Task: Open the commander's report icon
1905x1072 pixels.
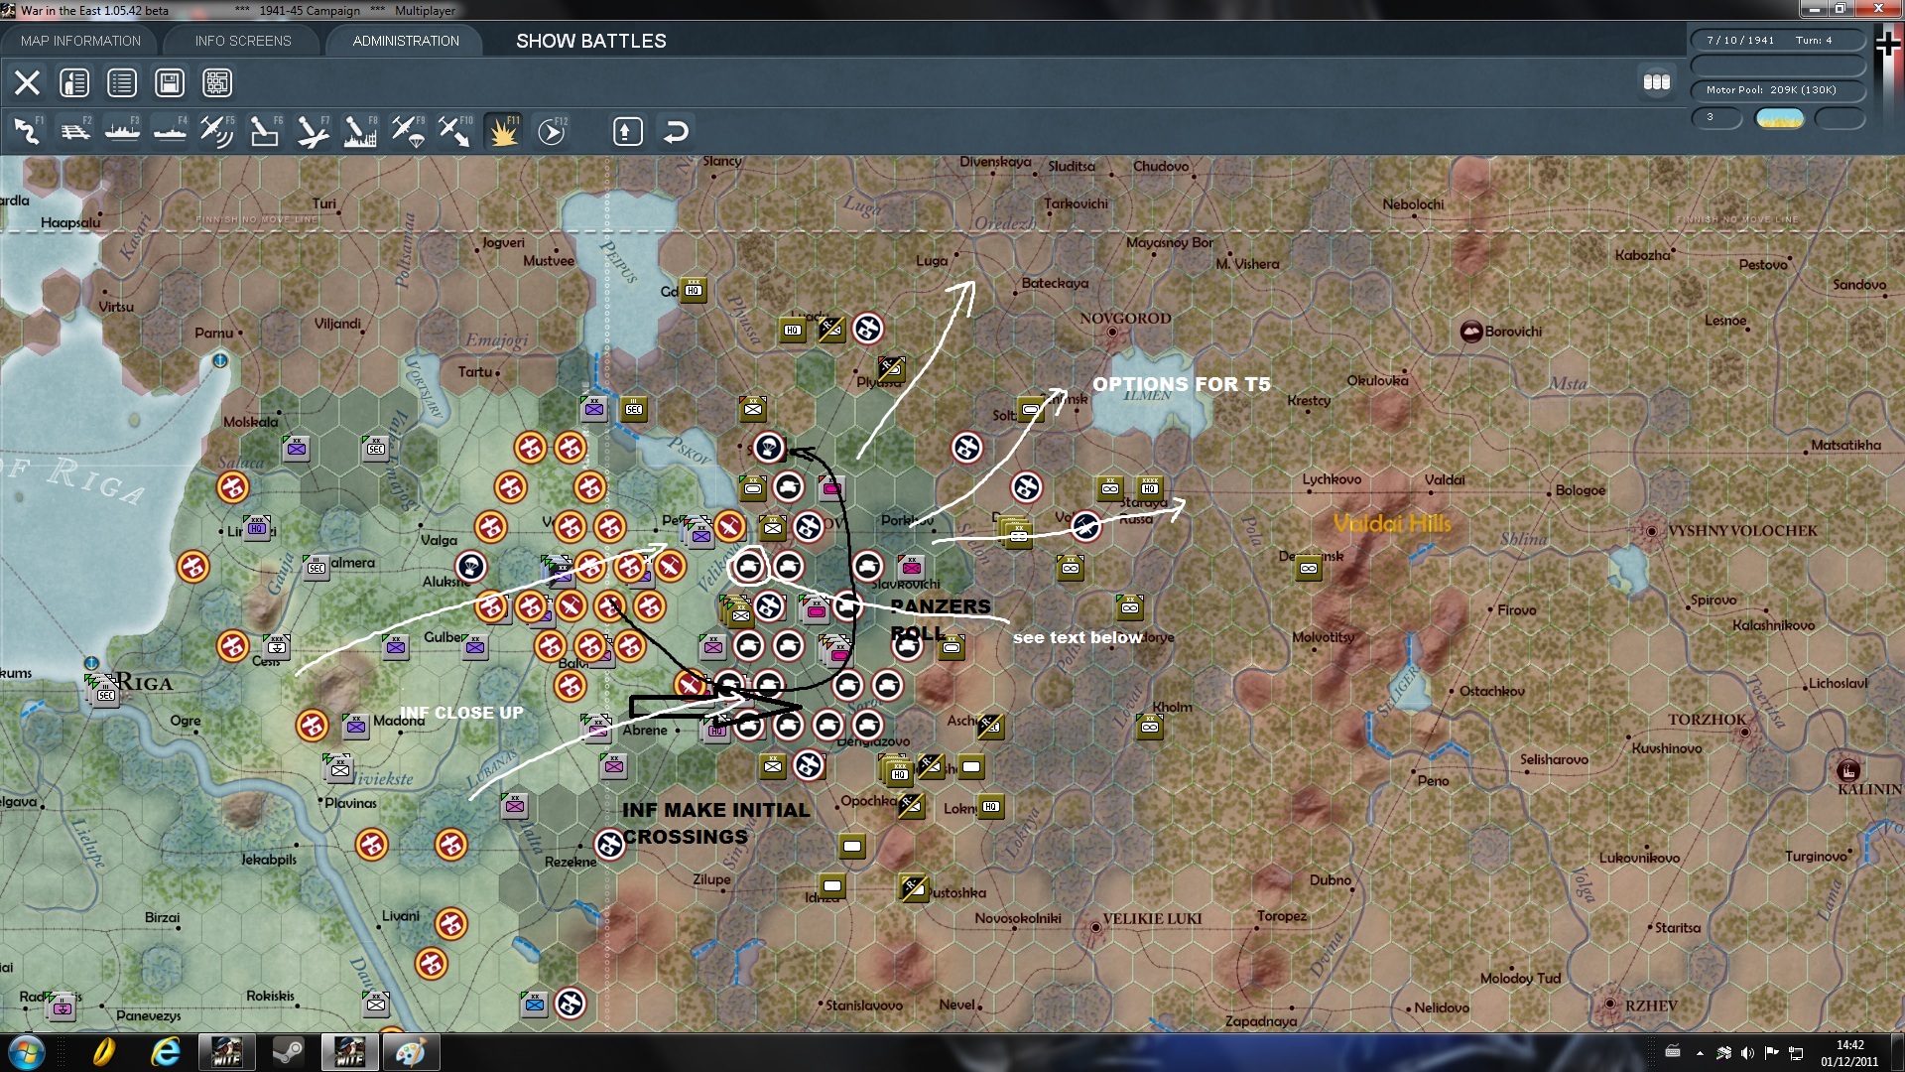Action: [x=74, y=82]
